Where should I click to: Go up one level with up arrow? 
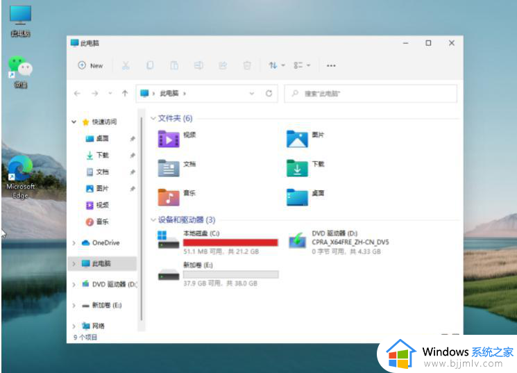[x=125, y=93]
